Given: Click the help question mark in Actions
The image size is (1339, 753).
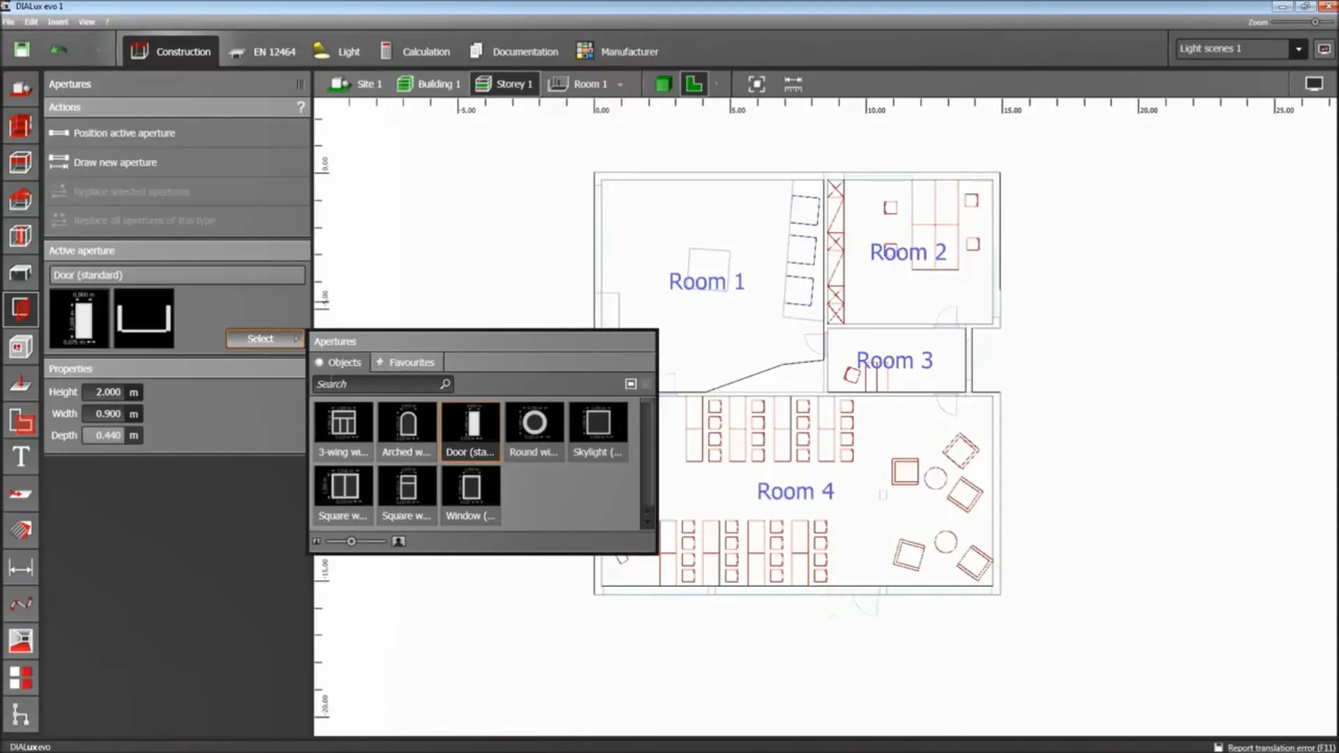Looking at the screenshot, I should [x=301, y=107].
